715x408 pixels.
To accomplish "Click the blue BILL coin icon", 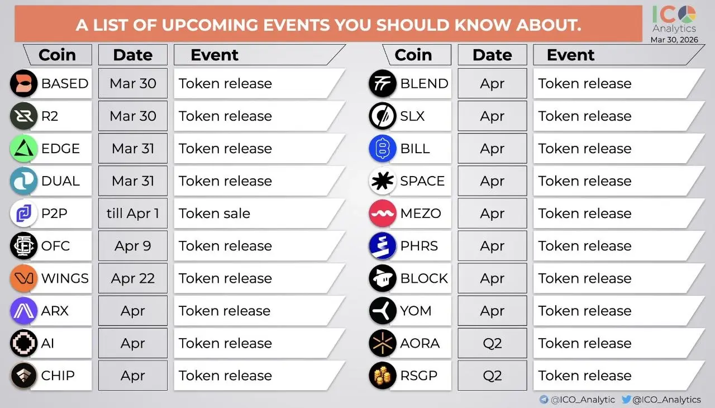I will pyautogui.click(x=383, y=148).
